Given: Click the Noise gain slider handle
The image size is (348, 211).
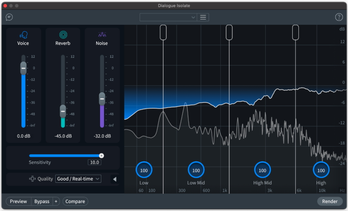Looking at the screenshot, I should tap(102, 99).
